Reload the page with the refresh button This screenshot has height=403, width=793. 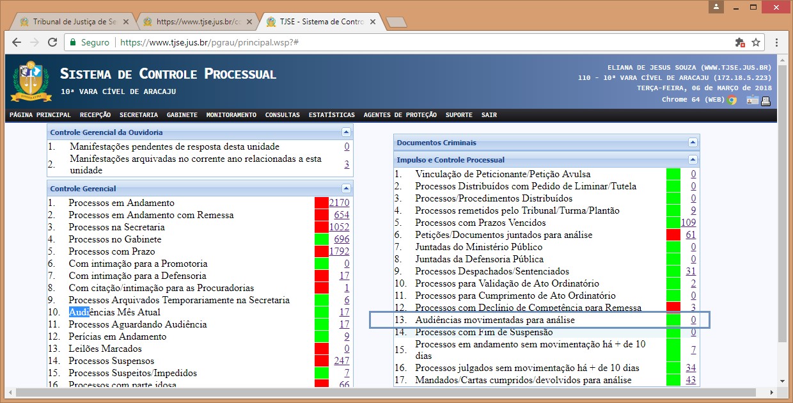52,42
